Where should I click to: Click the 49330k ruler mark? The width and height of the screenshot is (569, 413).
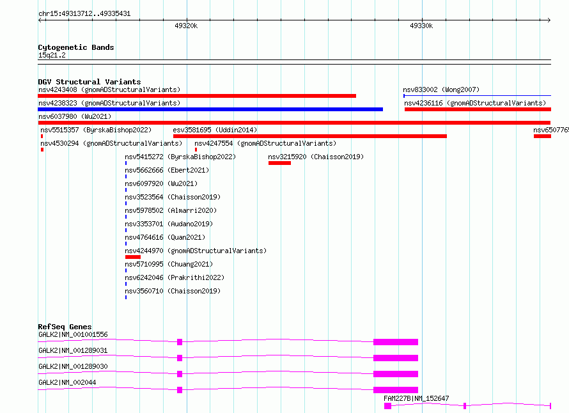tap(421, 26)
